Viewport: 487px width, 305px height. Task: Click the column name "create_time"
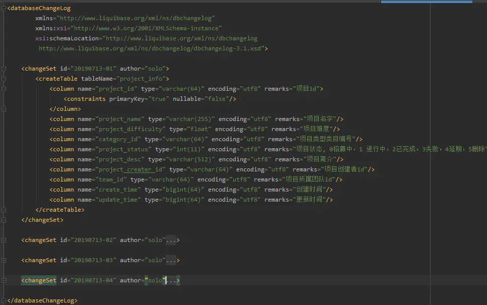point(118,190)
